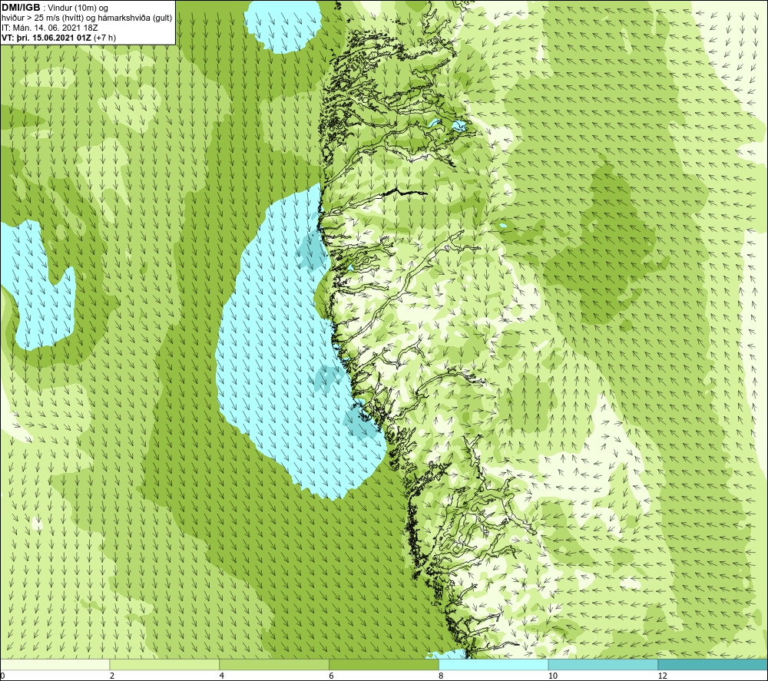Click the '10' label on the wind scale
This screenshot has width=768, height=681.
click(552, 676)
